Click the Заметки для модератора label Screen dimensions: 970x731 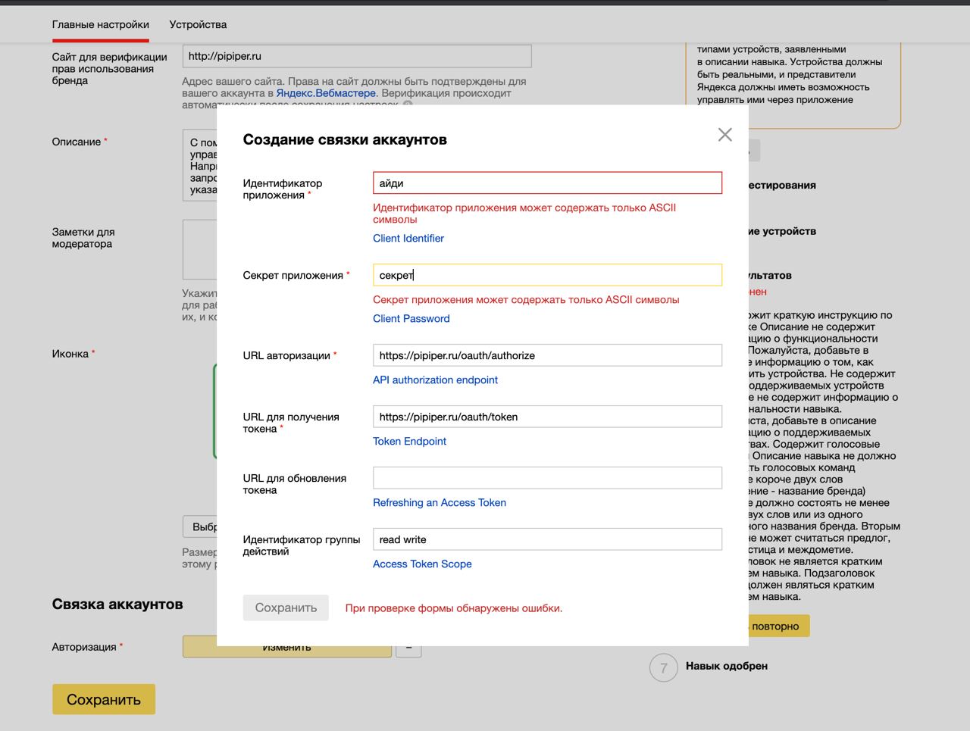(83, 238)
